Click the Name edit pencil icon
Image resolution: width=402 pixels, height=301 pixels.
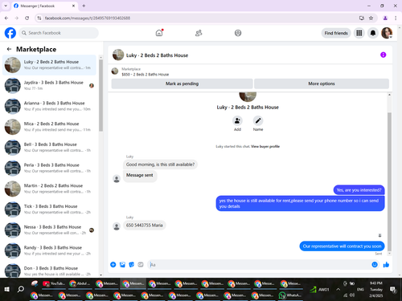tap(258, 121)
